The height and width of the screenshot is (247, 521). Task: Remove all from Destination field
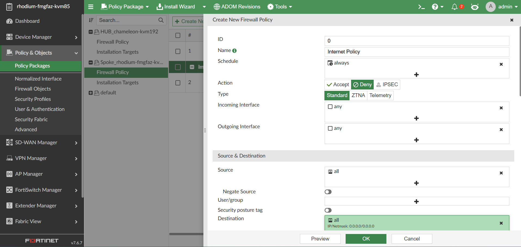coord(501,223)
